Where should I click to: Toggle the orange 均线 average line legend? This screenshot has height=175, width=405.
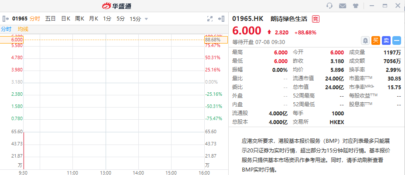(23, 29)
